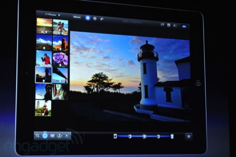This screenshot has width=236, height=157.
Task: Tap the Share icon
Action: point(162,24)
